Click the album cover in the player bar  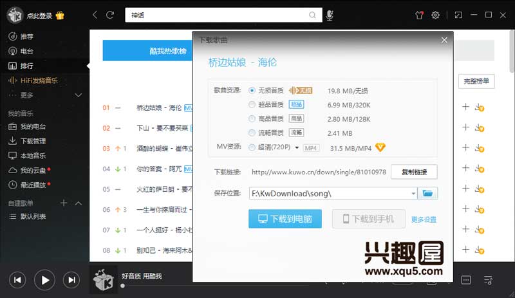pos(104,280)
